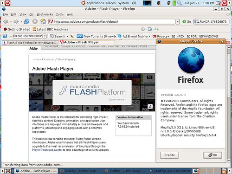The height and width of the screenshot is (174, 232).
Task: Click the Firefox globe logo in dialog
Action: tap(191, 60)
